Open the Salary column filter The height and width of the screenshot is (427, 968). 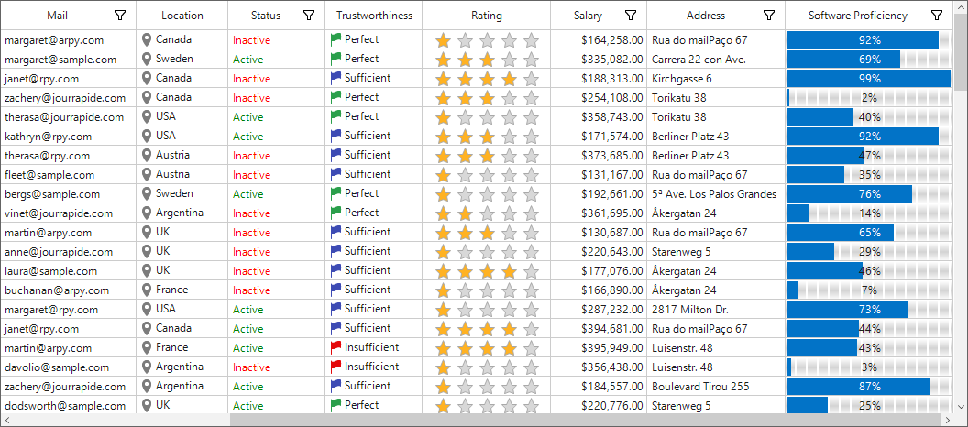coord(631,16)
